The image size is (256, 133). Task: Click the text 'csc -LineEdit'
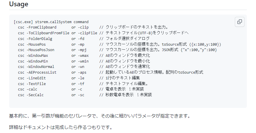32,78
